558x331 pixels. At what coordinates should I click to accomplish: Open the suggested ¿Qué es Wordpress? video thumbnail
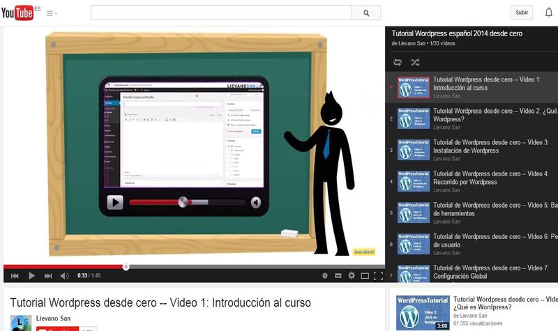pos(423,313)
